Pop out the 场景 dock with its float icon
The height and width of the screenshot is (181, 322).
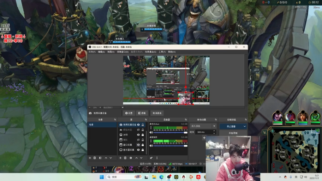point(115,119)
